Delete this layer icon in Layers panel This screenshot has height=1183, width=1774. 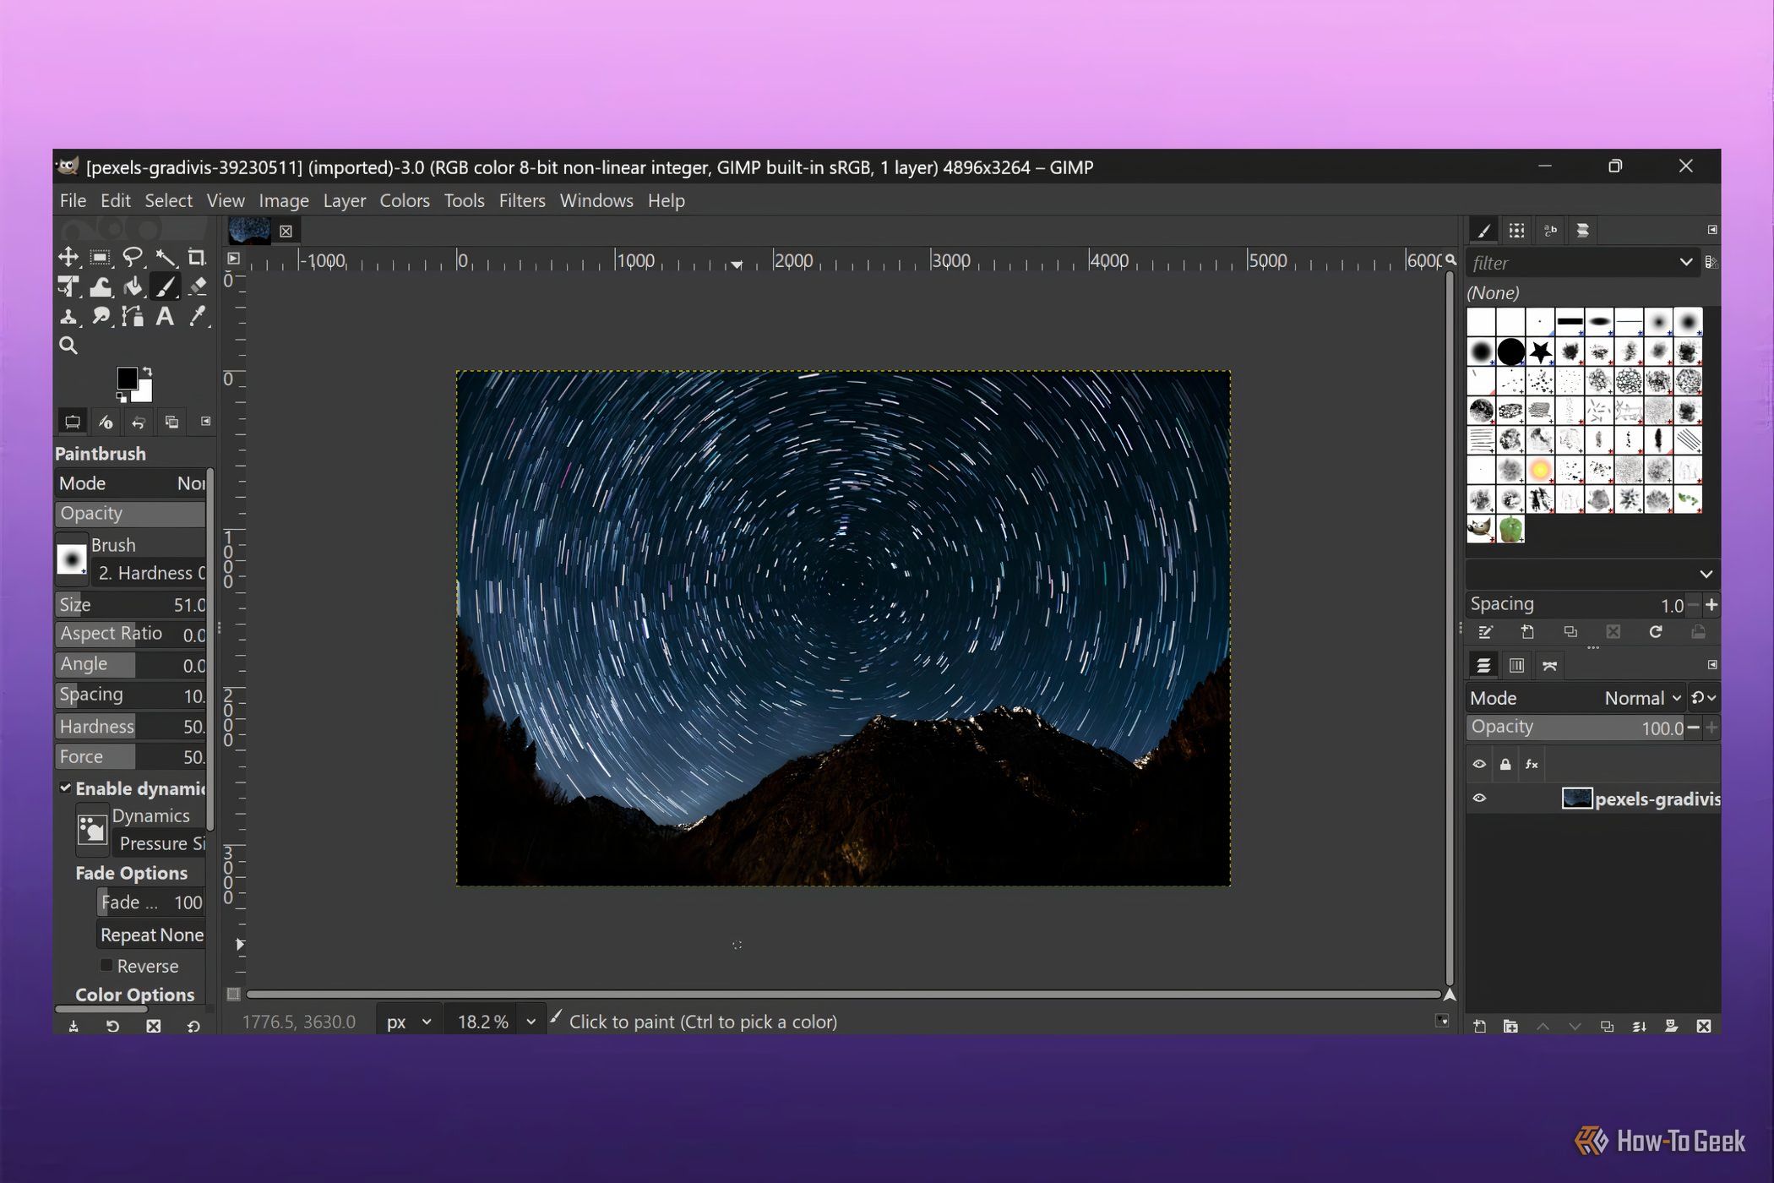coord(1704,1027)
